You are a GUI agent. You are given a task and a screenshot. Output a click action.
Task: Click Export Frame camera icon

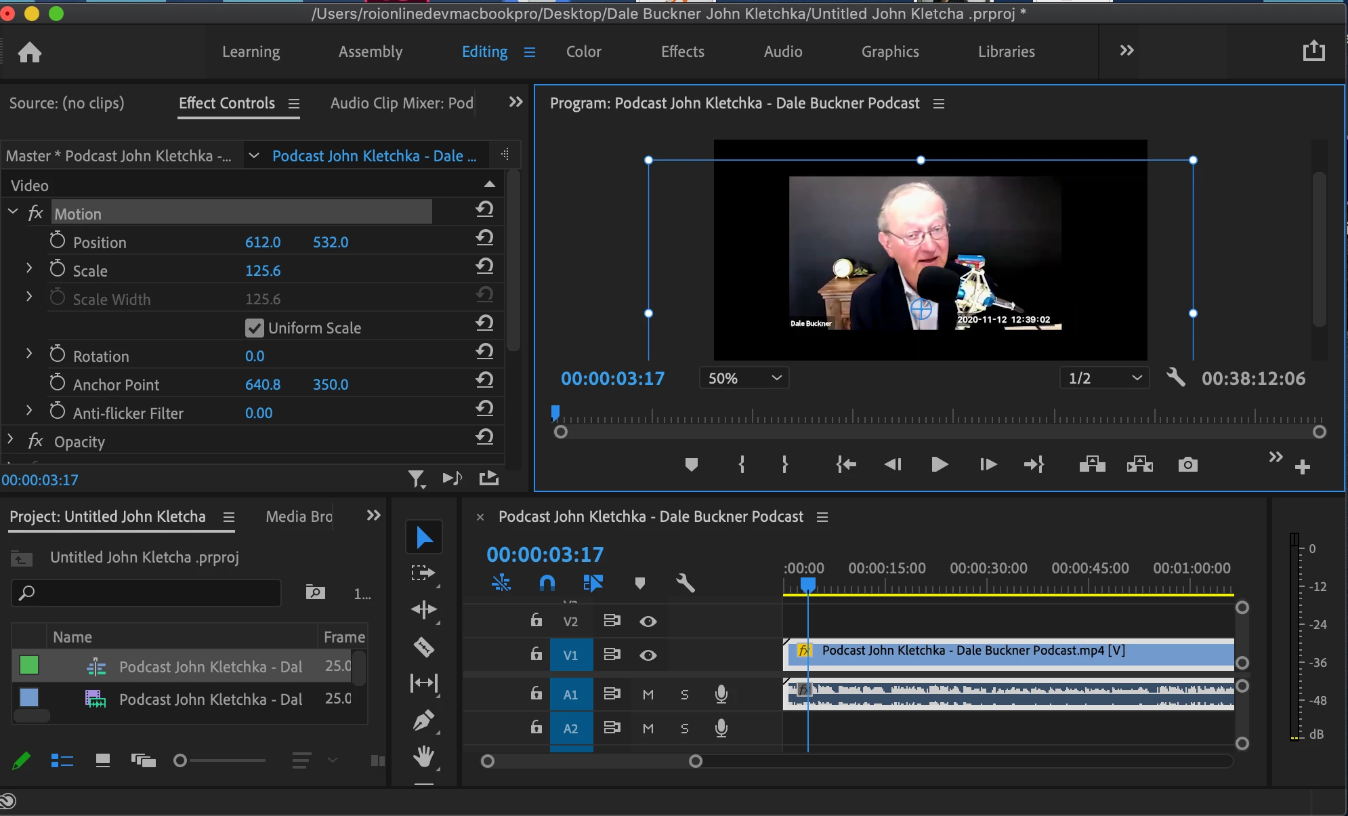(x=1187, y=465)
